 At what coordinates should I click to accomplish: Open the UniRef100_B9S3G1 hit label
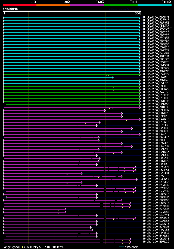156,23
